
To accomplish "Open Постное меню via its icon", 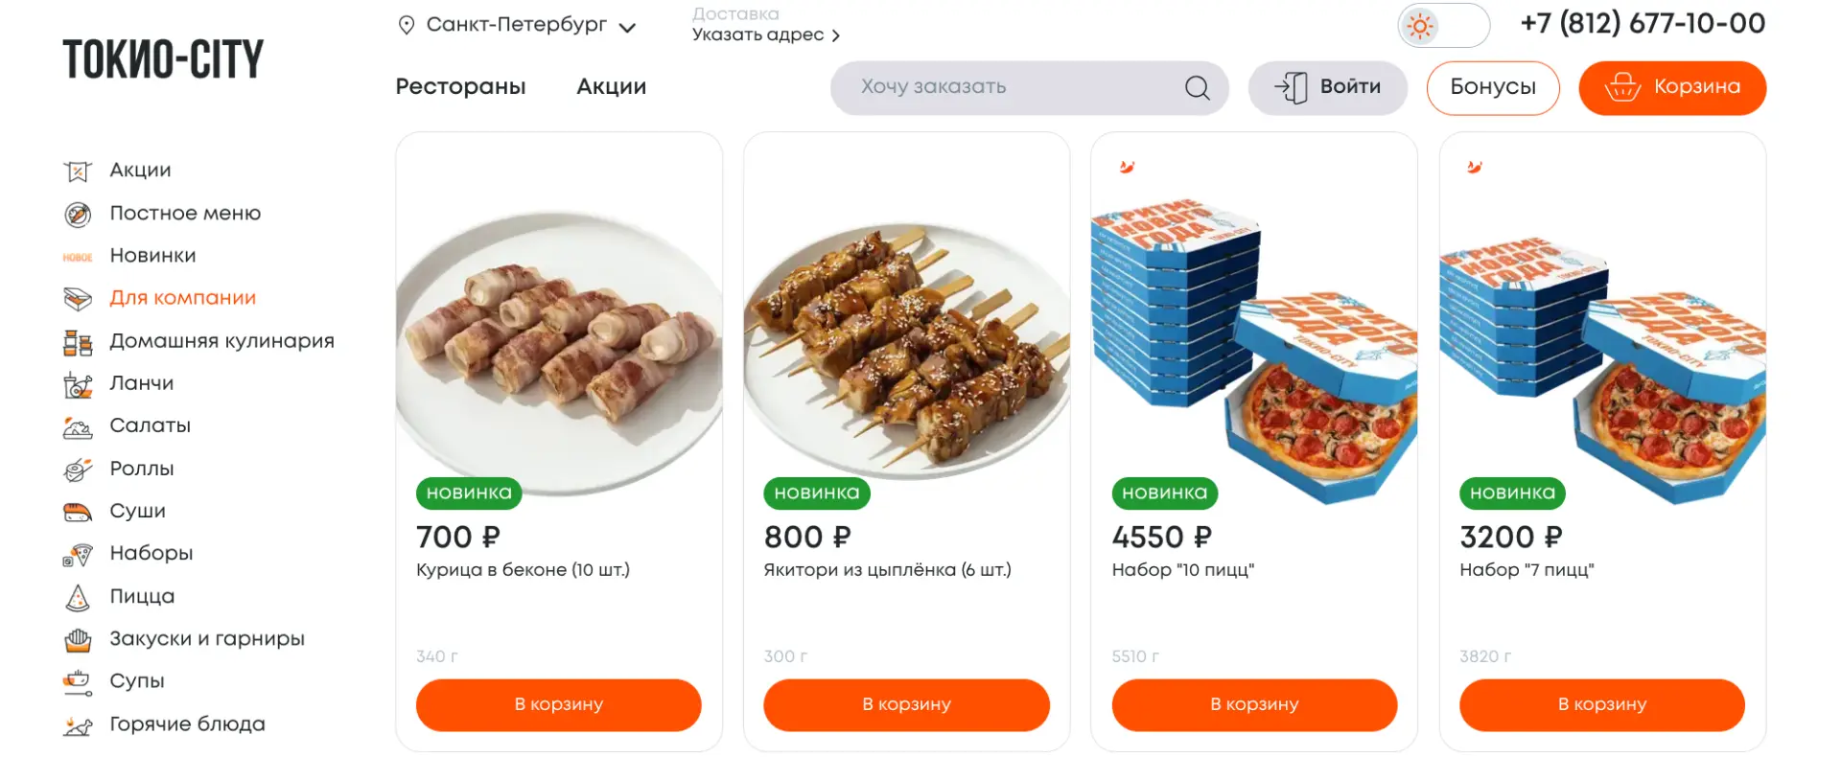I will pos(78,215).
